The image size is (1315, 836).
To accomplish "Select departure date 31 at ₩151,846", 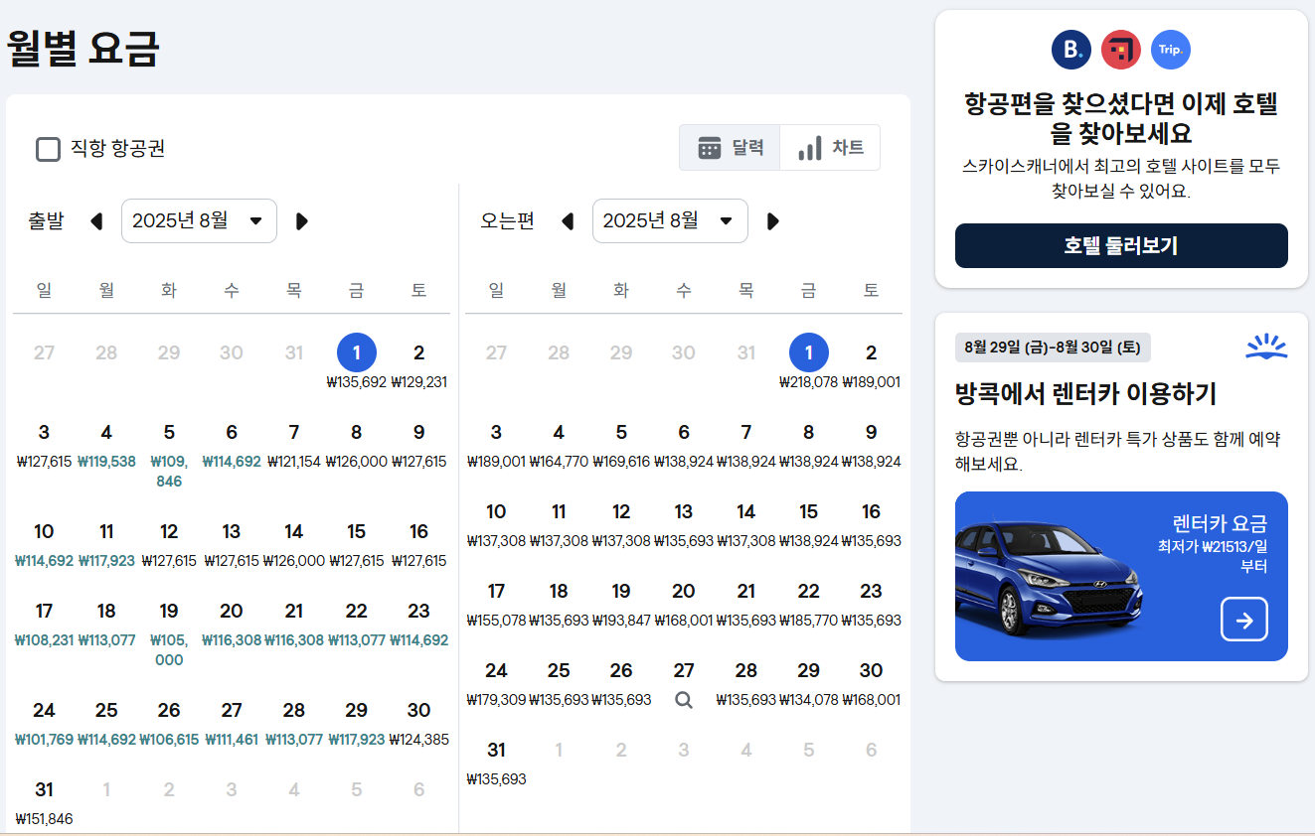I will coord(44,803).
